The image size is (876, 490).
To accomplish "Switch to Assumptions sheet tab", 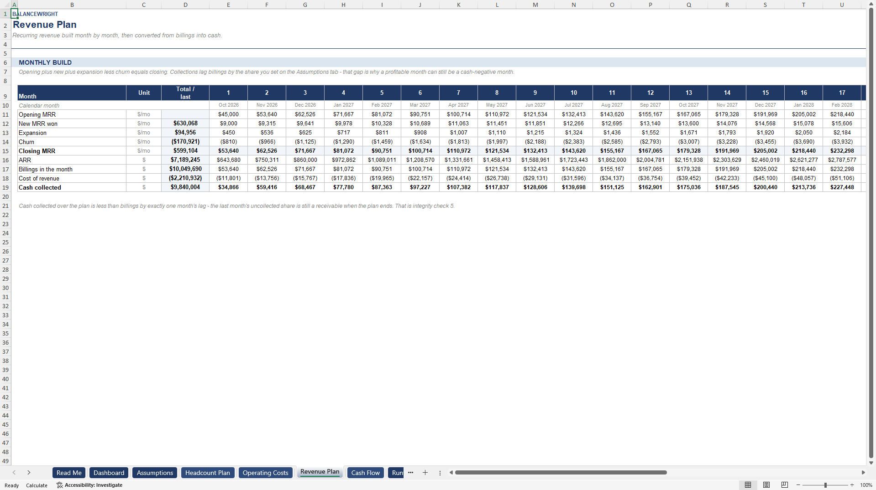I will point(155,473).
